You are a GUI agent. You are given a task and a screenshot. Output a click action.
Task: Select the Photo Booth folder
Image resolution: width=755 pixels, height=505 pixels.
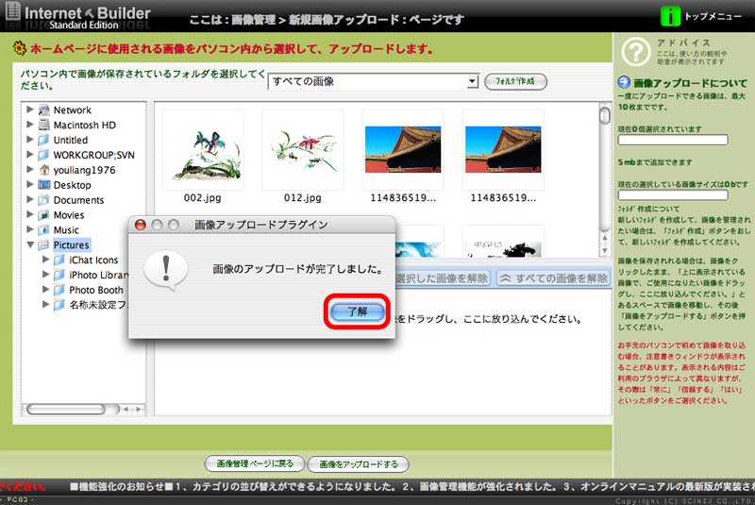95,291
